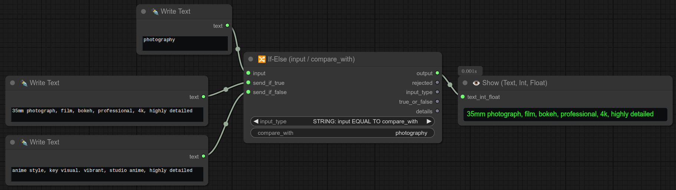The height and width of the screenshot is (190, 676).
Task: Click left arrow on the input_type selector
Action: [256, 121]
